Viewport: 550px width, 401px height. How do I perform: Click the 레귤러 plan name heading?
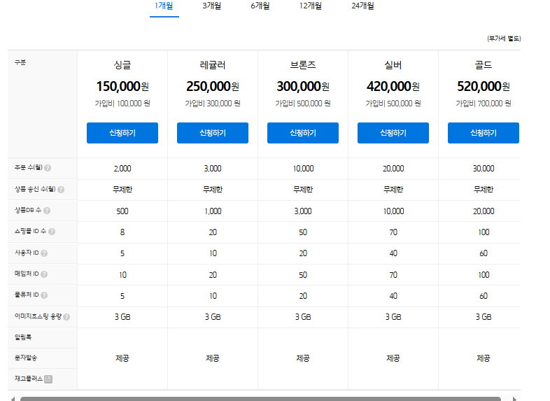[213, 65]
